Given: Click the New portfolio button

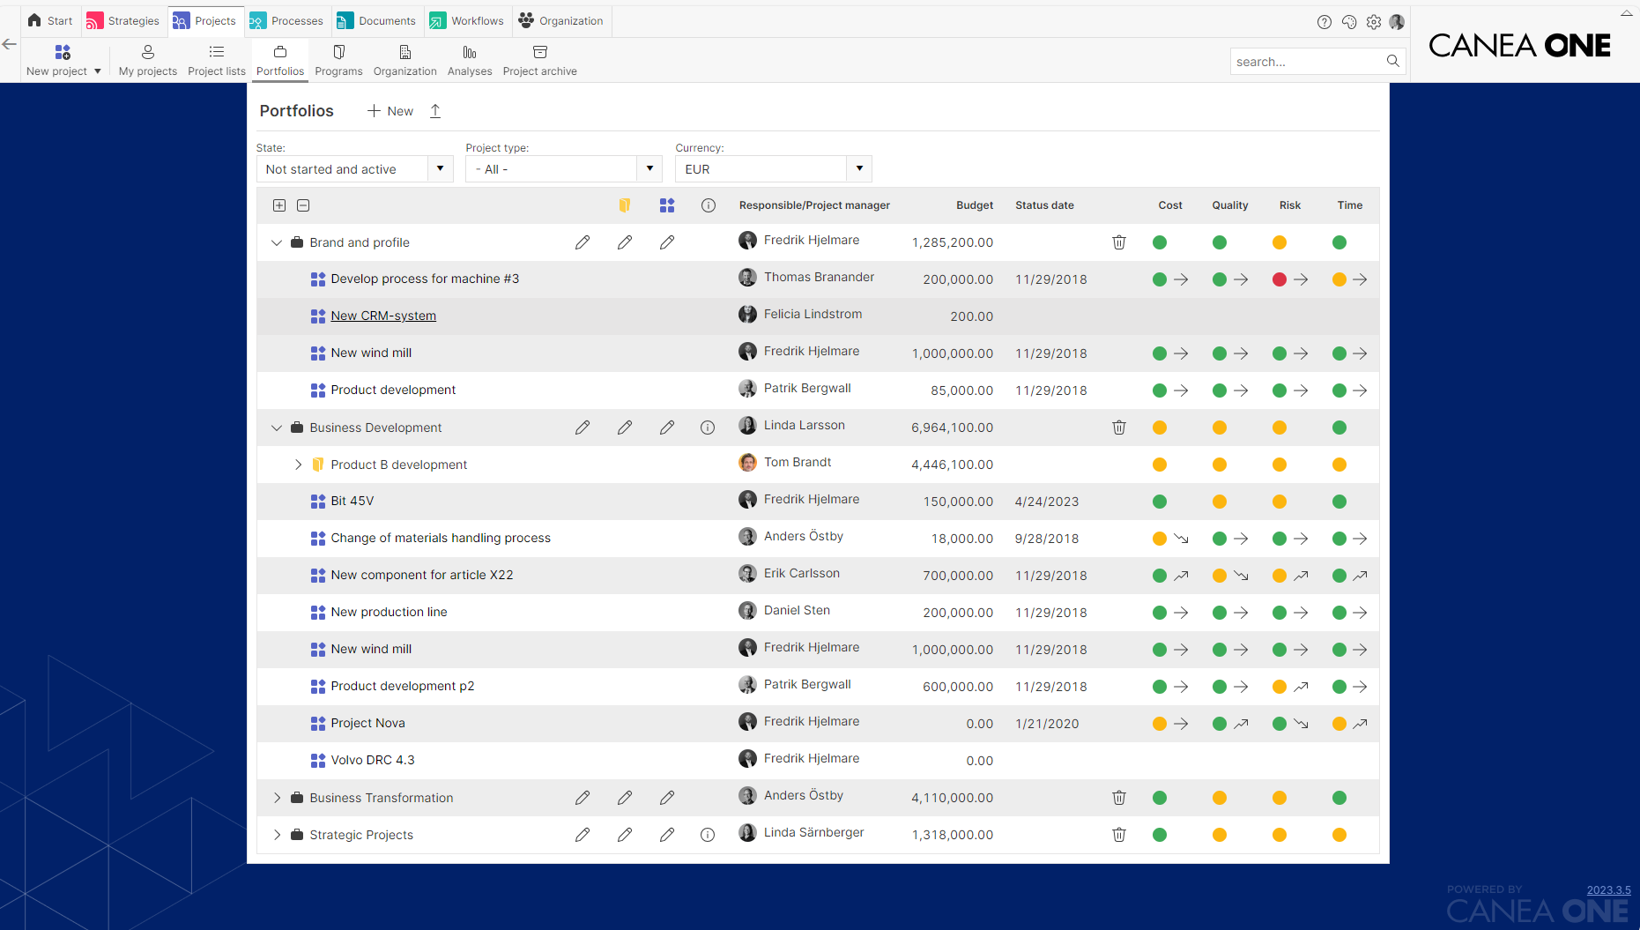Looking at the screenshot, I should (390, 111).
